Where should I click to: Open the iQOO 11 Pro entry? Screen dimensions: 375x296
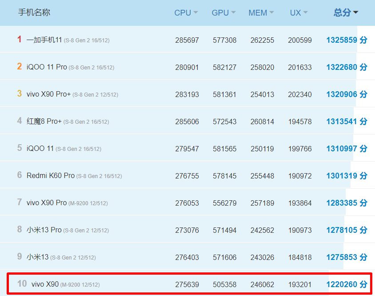click(x=47, y=67)
